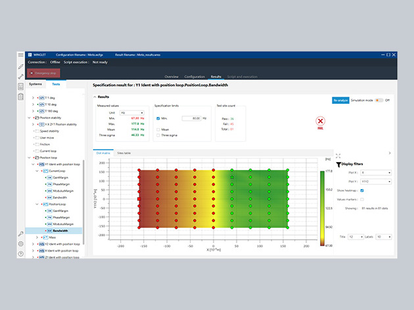414x310 pixels.
Task: Open settings via the sidebar gear icon
Action: (x=21, y=244)
